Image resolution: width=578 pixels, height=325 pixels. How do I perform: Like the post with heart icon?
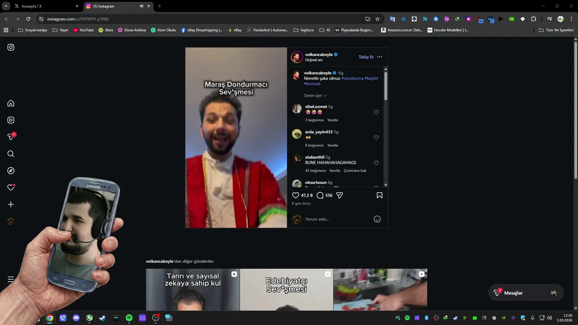point(296,195)
